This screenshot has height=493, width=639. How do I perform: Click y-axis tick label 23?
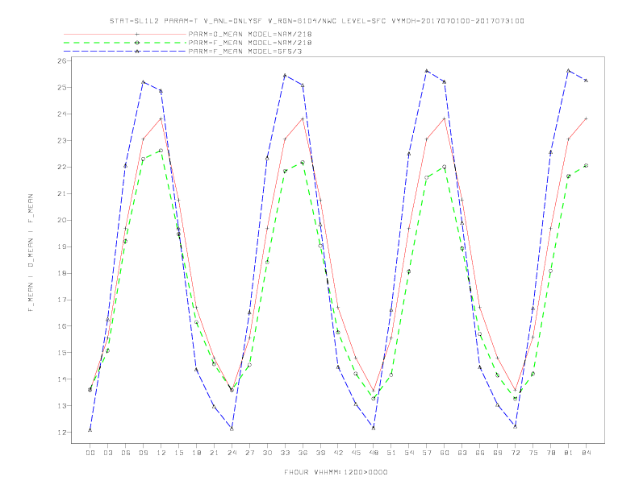point(62,141)
